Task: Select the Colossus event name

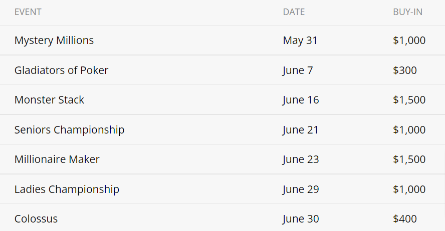Action: click(x=36, y=219)
